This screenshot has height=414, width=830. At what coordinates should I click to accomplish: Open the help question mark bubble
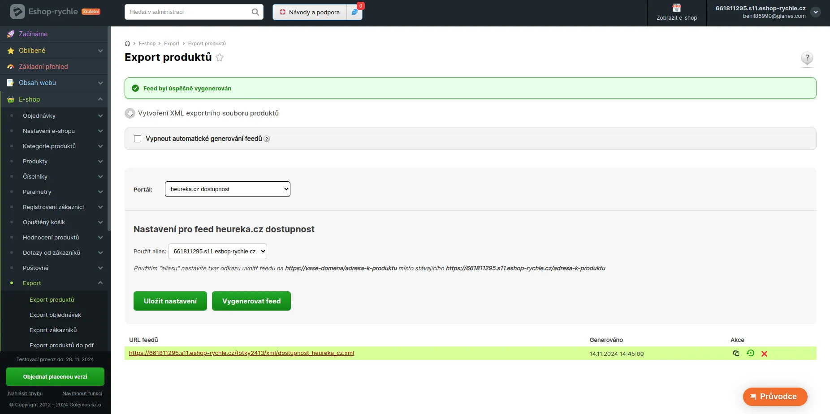(807, 58)
